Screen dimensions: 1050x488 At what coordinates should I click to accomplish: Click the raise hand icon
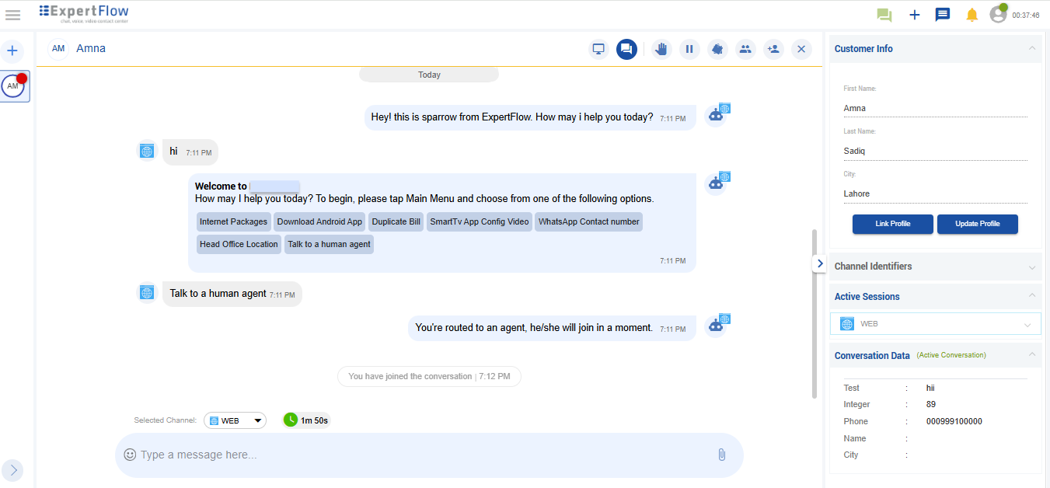(661, 48)
